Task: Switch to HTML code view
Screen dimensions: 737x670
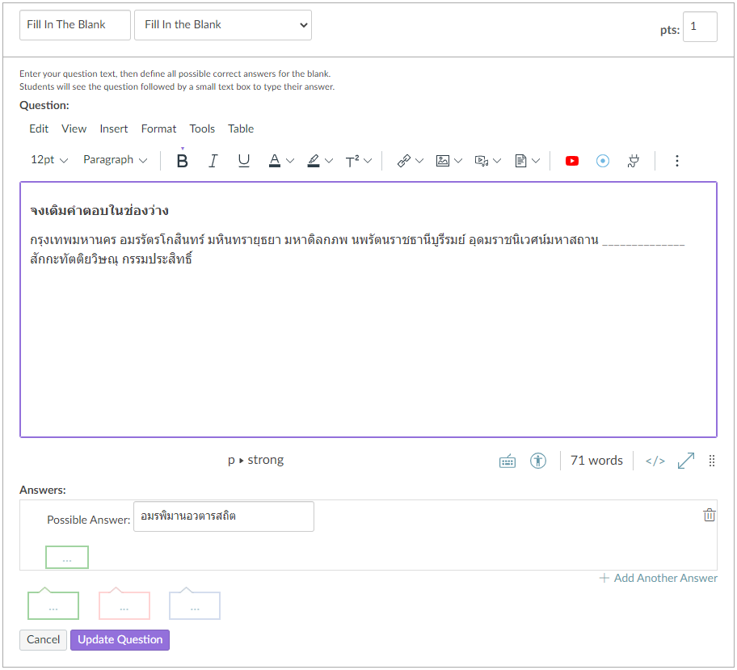Action: tap(655, 461)
